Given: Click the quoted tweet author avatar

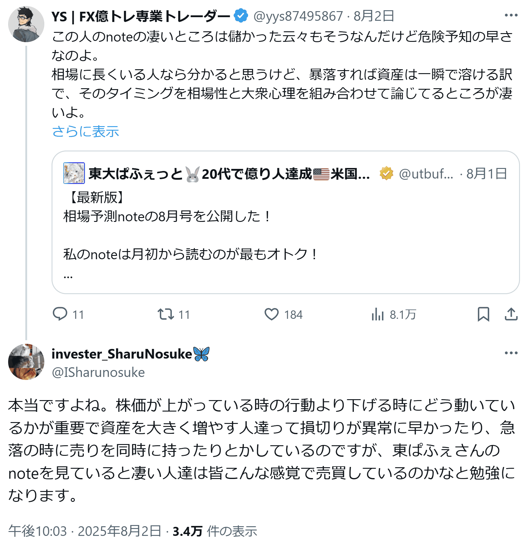Looking at the screenshot, I should [x=74, y=173].
